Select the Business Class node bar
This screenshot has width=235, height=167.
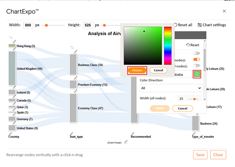point(73,65)
